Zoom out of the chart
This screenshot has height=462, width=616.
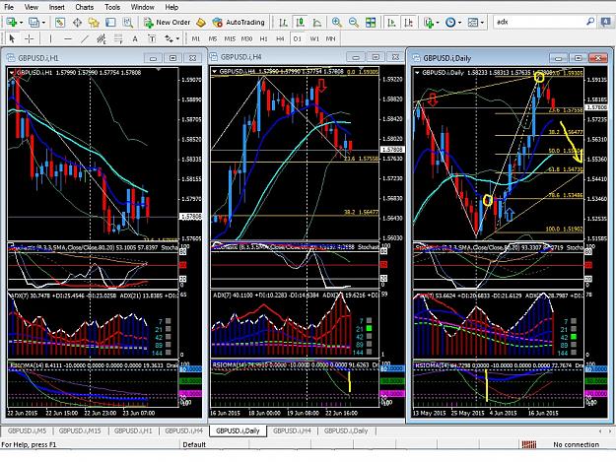[354, 23]
